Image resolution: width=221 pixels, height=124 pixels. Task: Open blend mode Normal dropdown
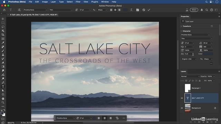[x=190, y=76]
